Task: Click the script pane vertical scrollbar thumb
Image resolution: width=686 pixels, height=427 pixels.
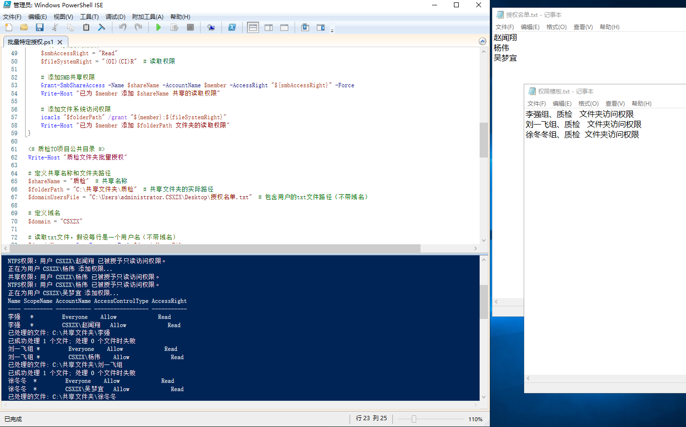Action: pyautogui.click(x=483, y=140)
